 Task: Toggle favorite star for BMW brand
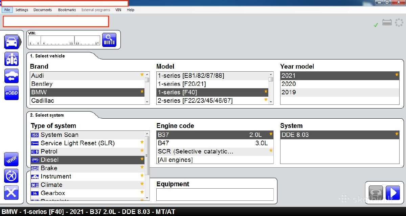tap(142, 91)
